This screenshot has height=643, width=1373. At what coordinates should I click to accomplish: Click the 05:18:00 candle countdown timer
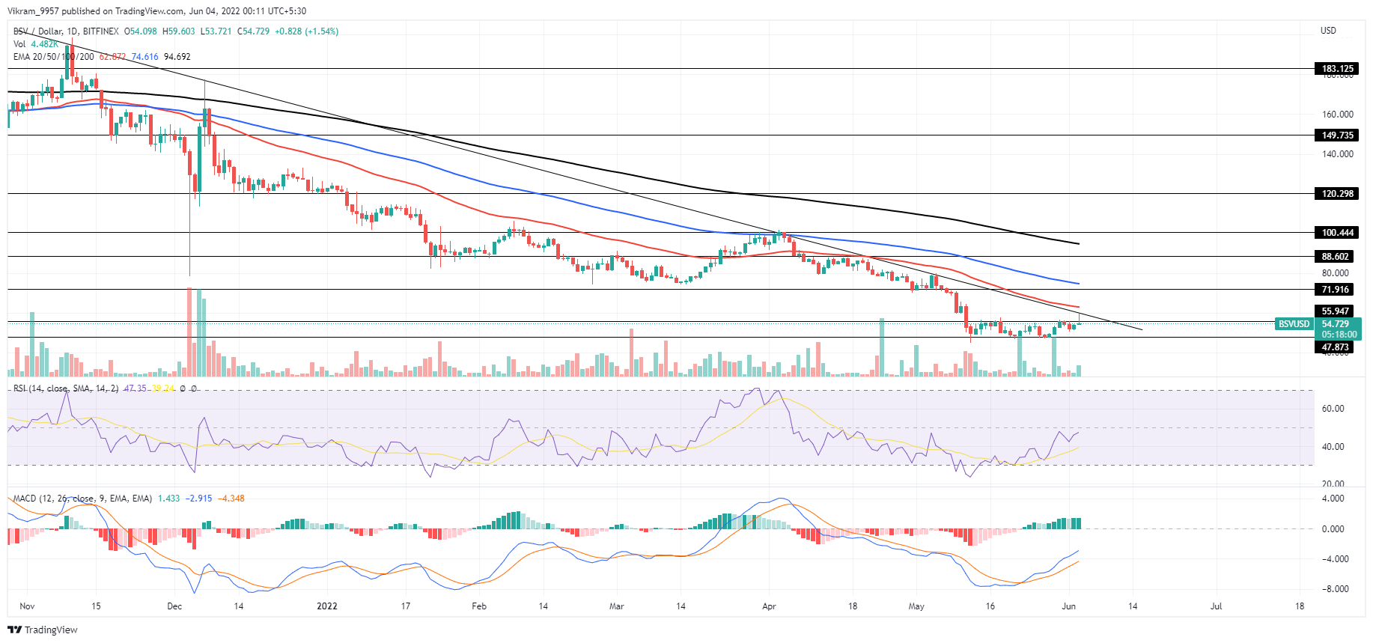pos(1338,335)
